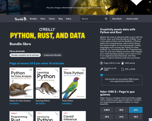
Task: Choose the 34 $ price tier
Action: pyautogui.click(x=136, y=110)
